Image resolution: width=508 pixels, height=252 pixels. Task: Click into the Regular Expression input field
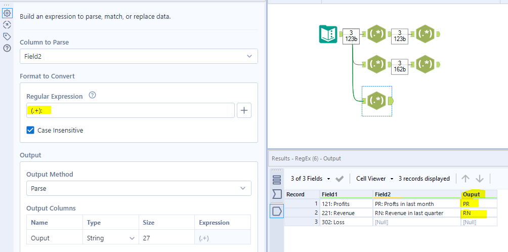[131, 110]
